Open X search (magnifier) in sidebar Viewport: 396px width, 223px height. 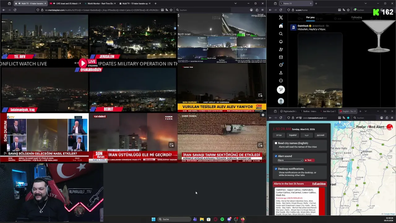(x=281, y=34)
